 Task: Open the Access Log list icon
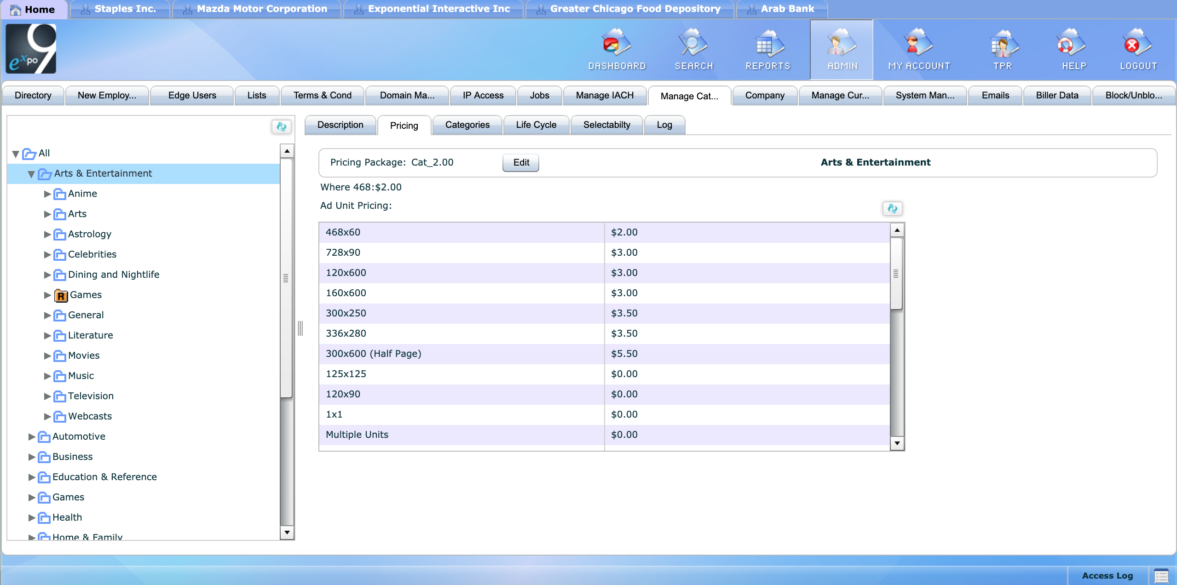1161,576
